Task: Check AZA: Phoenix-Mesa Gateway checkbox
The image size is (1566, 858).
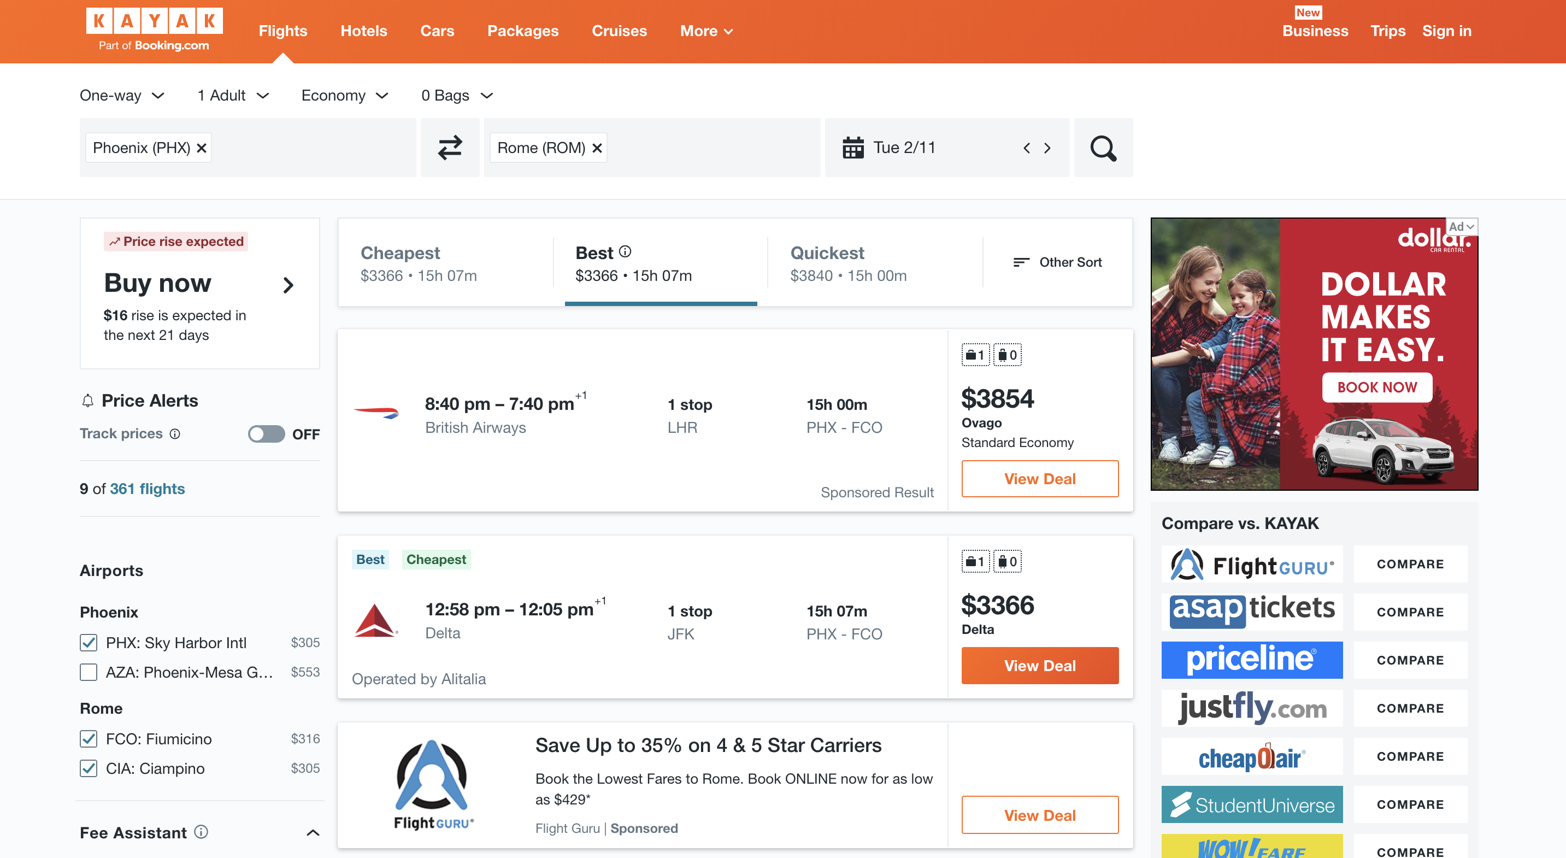Action: pos(89,672)
